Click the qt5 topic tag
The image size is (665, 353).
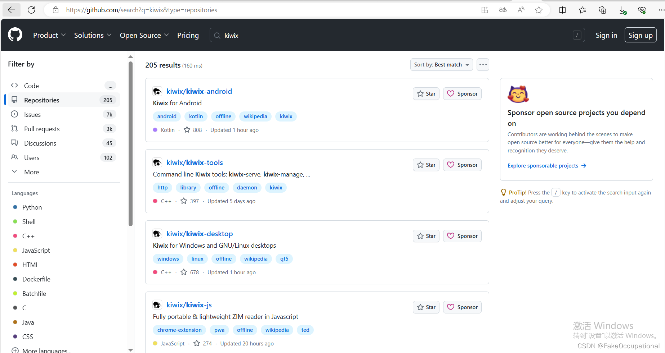(284, 259)
